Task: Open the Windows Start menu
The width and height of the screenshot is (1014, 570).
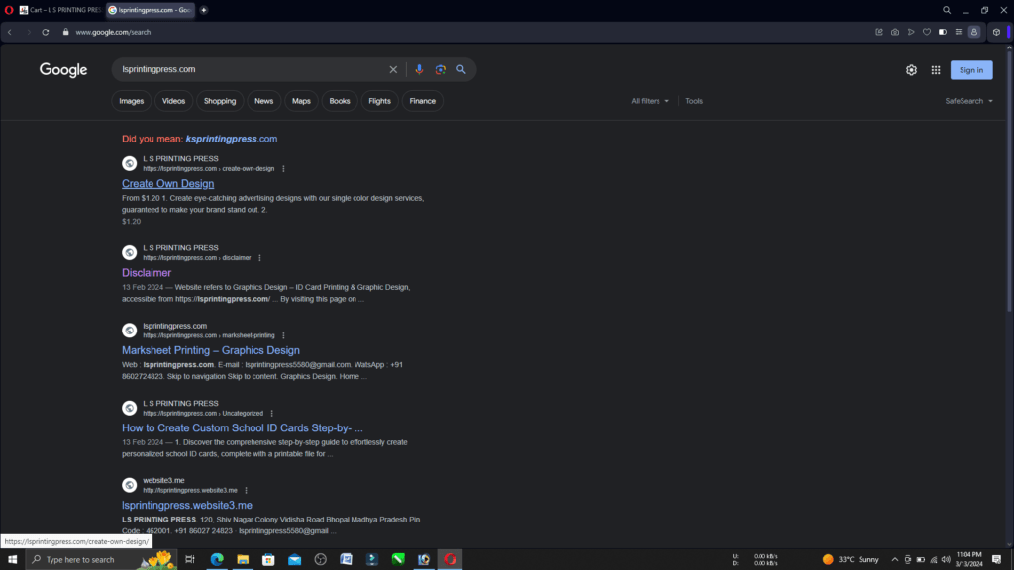Action: [12, 560]
